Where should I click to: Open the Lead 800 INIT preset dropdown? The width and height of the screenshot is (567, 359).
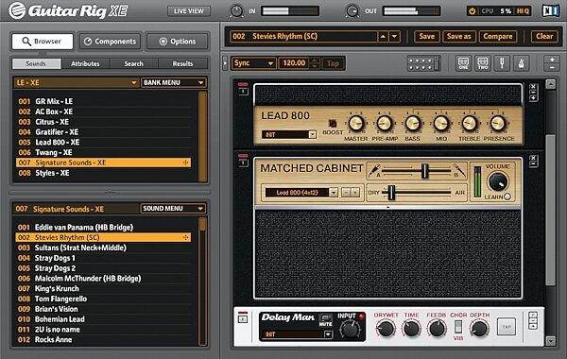tap(288, 134)
